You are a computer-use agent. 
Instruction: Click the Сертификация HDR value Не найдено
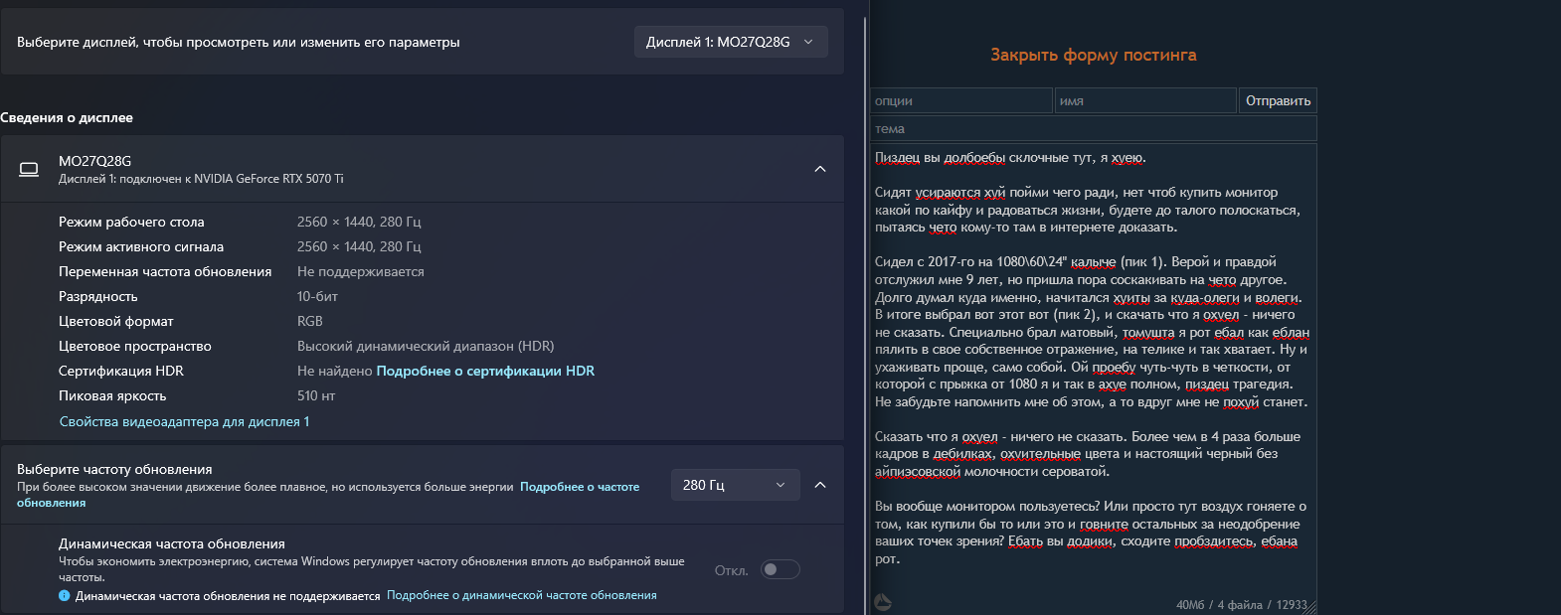335,371
